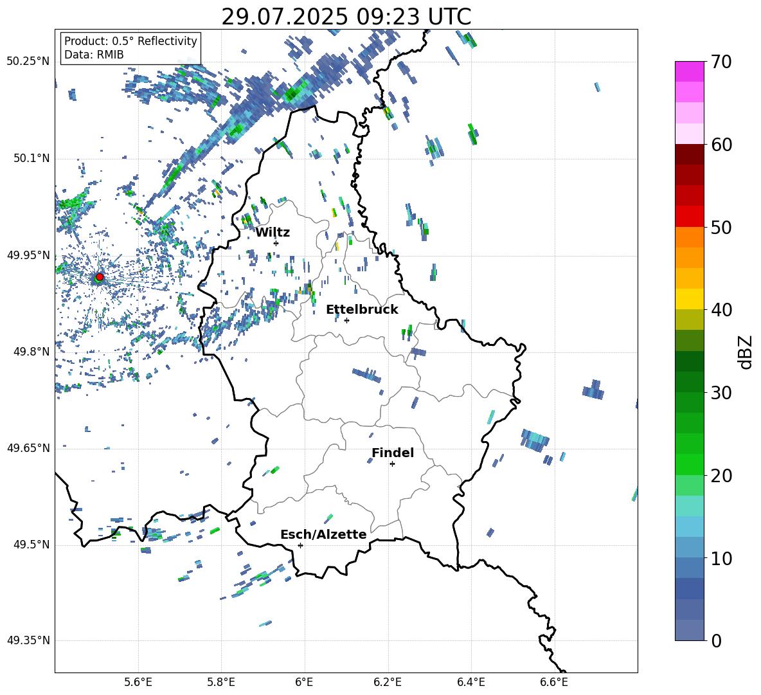Click the Esch/Alzette location cross marker
Screen dimensions: 761x695
(x=300, y=545)
